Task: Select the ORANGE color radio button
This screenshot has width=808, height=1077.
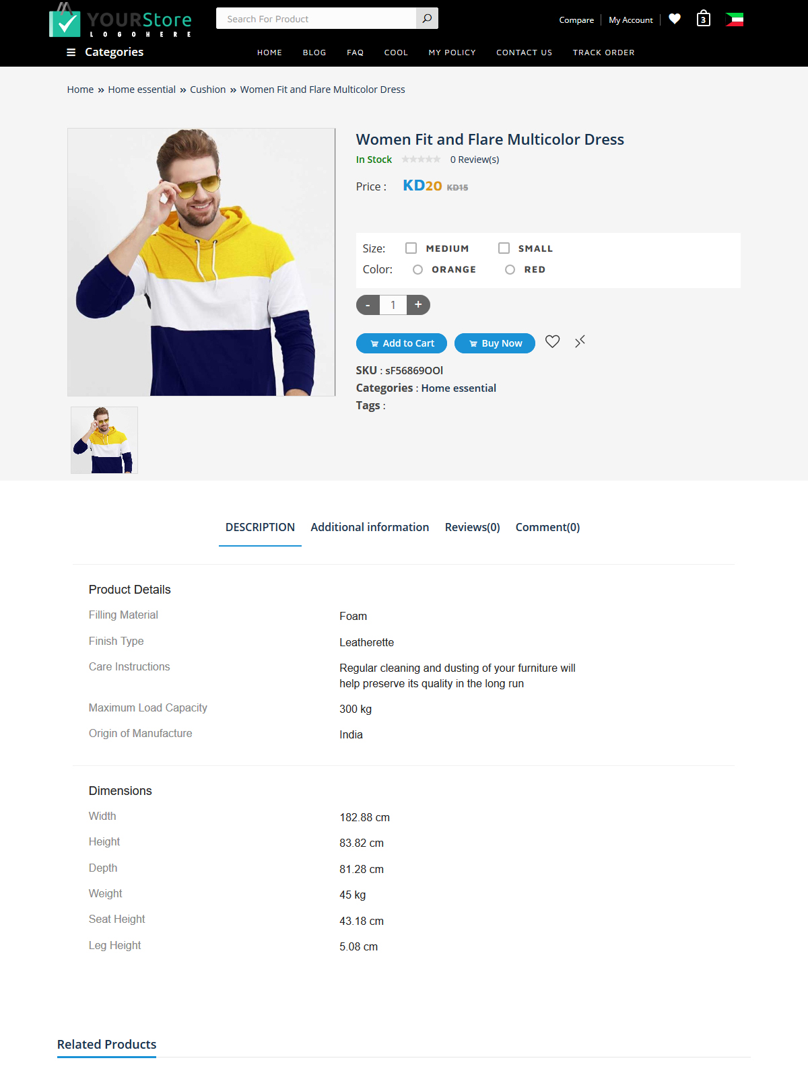Action: pos(417,269)
